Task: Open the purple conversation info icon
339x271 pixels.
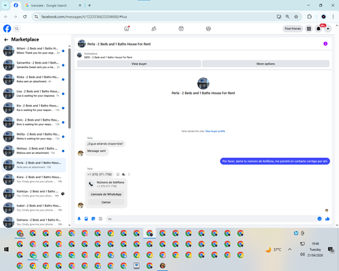Action: pos(325,44)
